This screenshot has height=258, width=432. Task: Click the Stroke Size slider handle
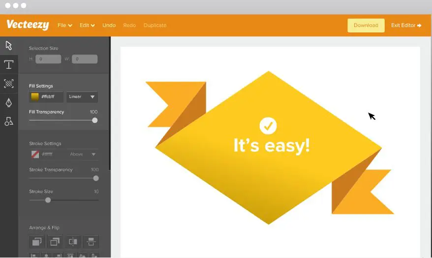[48, 200]
